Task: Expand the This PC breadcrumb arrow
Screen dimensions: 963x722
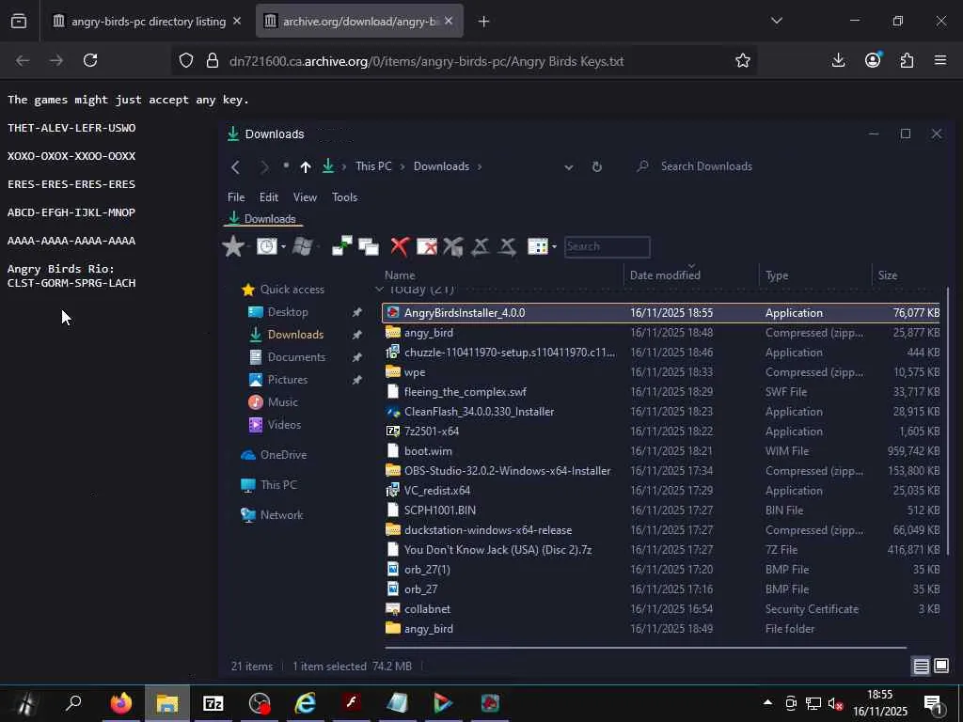Action: pos(403,166)
